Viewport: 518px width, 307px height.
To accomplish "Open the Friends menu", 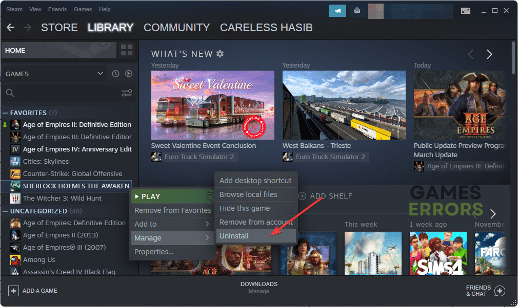I will coord(57,9).
